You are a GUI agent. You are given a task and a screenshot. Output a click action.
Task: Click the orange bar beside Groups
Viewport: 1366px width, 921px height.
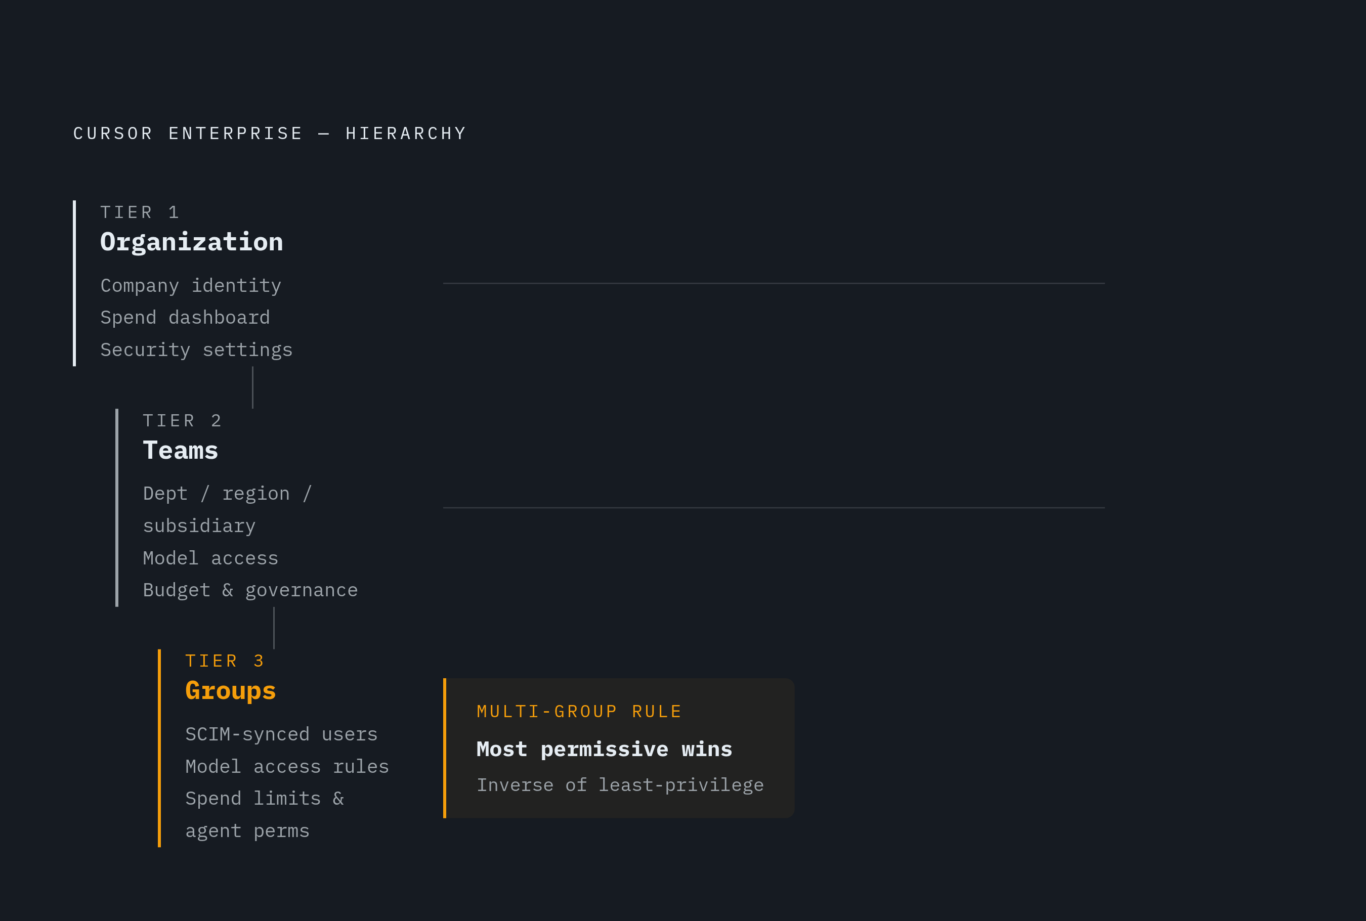tap(159, 748)
